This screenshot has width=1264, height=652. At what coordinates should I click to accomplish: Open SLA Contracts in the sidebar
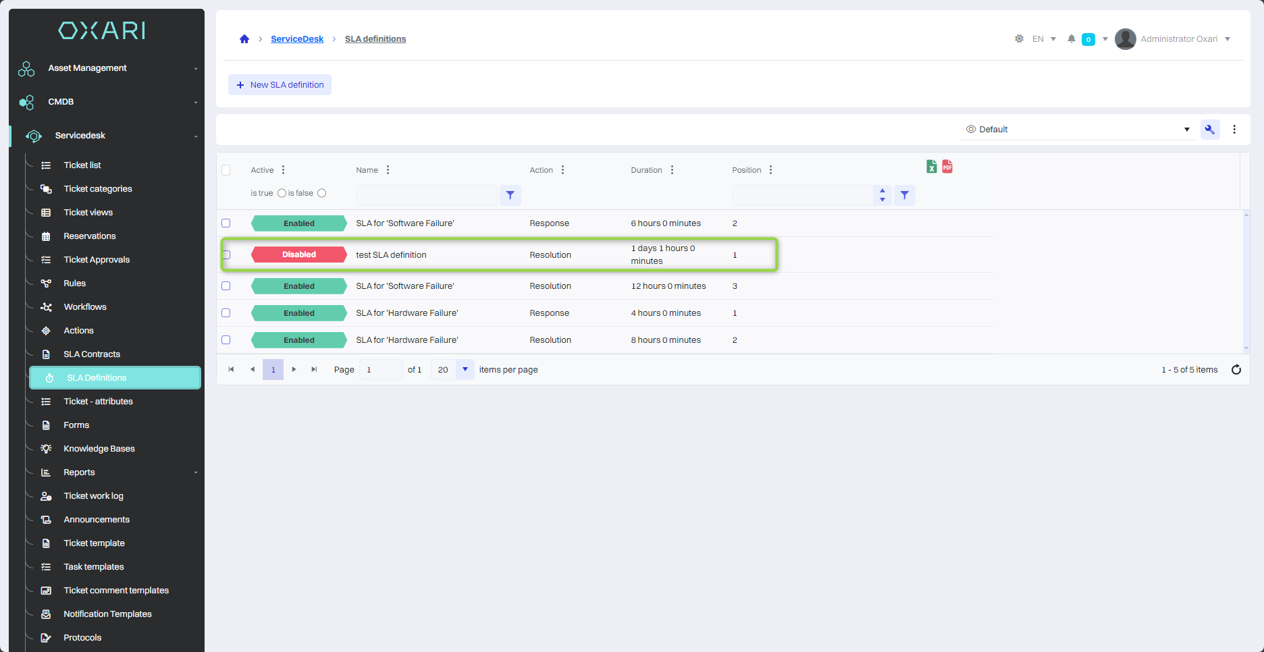coord(92,354)
